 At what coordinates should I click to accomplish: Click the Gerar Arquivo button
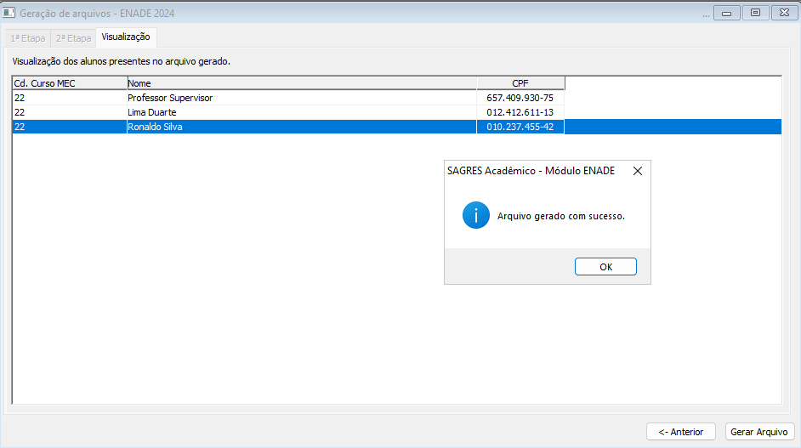click(x=759, y=432)
